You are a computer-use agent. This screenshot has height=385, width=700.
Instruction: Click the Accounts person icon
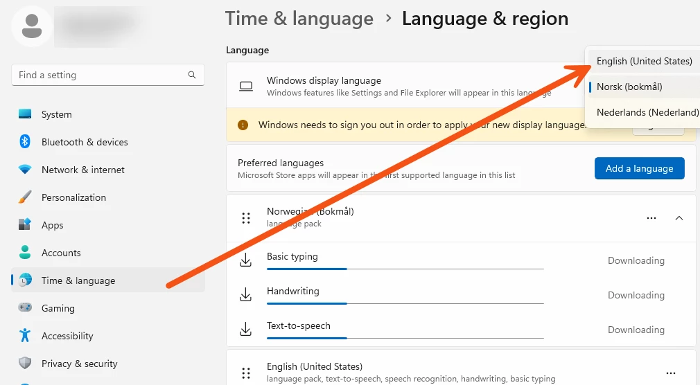pyautogui.click(x=25, y=252)
